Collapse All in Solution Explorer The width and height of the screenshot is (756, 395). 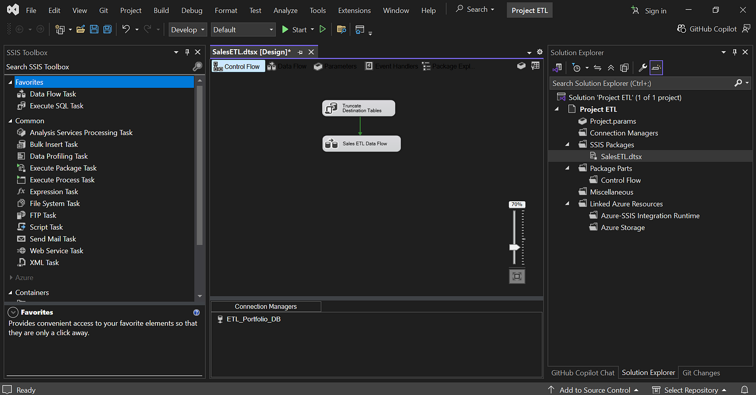(x=611, y=67)
